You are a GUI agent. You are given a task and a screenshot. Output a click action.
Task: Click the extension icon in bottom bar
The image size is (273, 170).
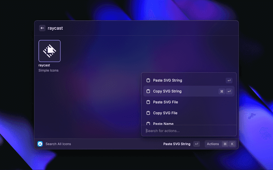point(40,144)
